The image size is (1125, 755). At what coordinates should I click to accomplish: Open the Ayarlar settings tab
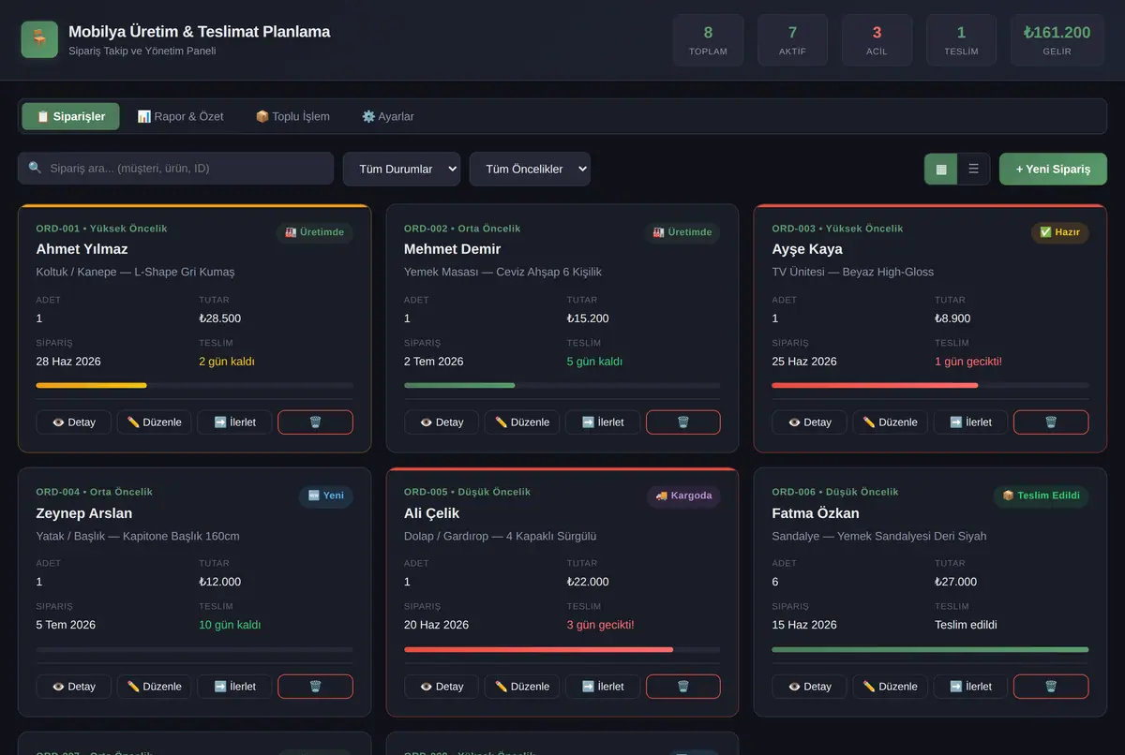tap(388, 116)
